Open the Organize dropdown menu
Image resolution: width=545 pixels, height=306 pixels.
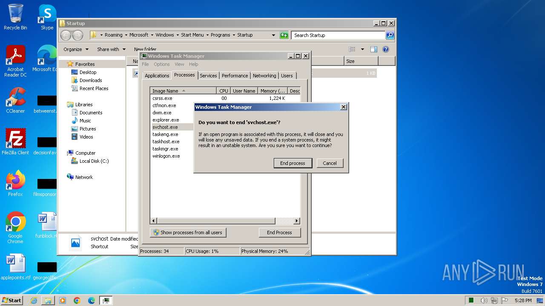click(x=76, y=49)
